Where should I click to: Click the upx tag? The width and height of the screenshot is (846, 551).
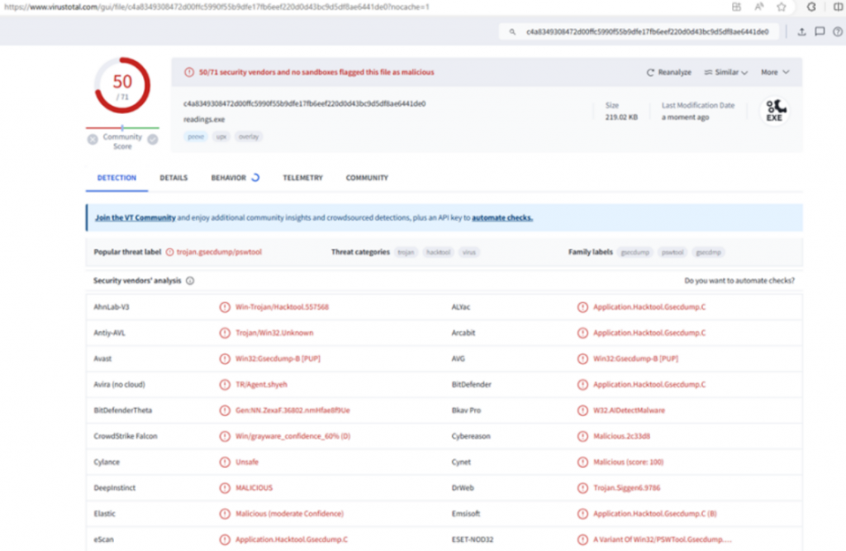221,137
